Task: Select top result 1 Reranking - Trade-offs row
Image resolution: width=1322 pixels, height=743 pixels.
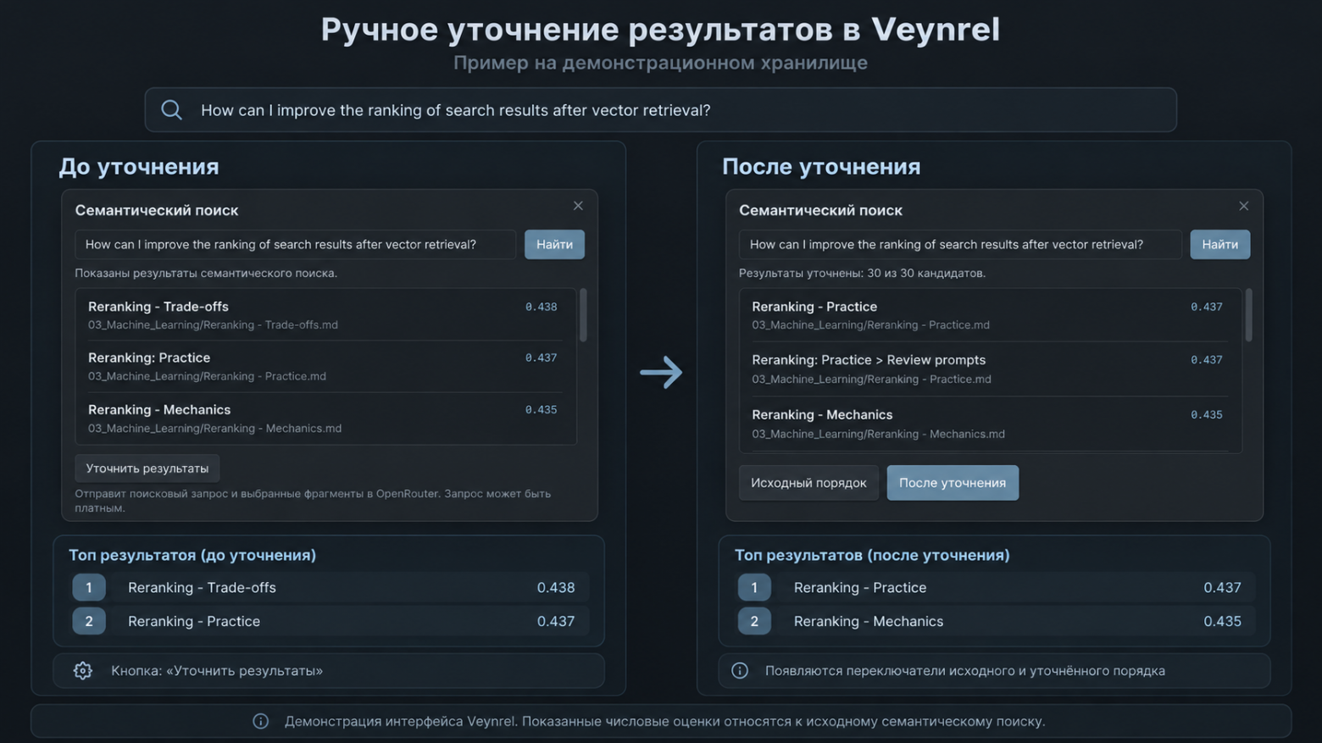Action: (x=329, y=587)
